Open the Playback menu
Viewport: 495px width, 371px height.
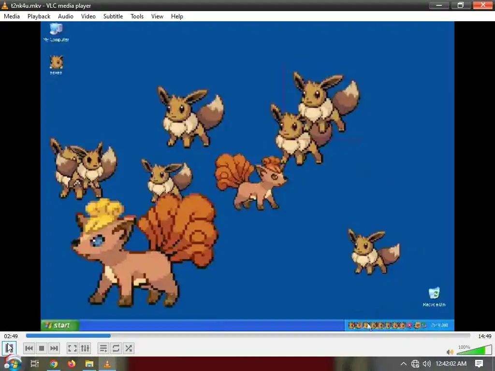click(x=39, y=16)
